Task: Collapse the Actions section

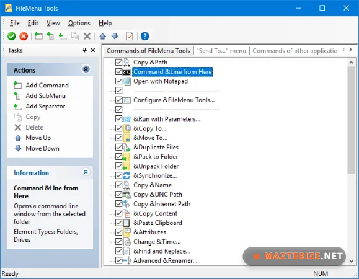Action: 86,69
